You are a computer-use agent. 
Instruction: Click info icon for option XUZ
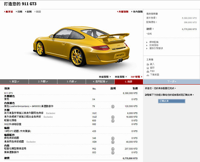tap(113, 117)
